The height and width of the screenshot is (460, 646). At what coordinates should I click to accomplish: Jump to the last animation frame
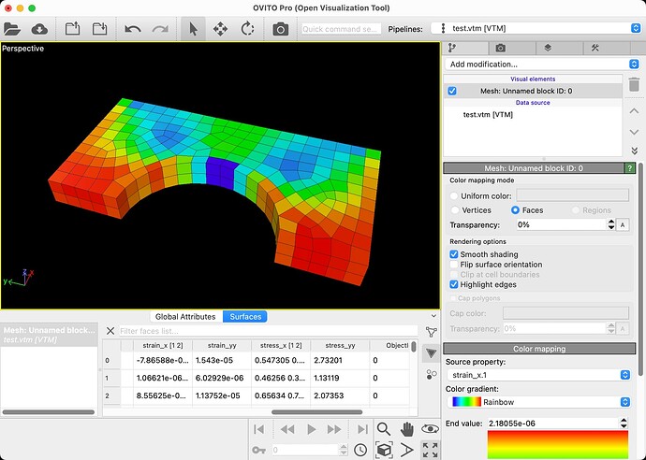pyautogui.click(x=362, y=429)
